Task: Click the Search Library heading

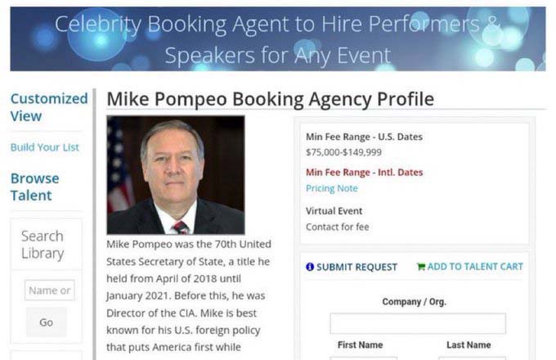Action: click(x=43, y=245)
